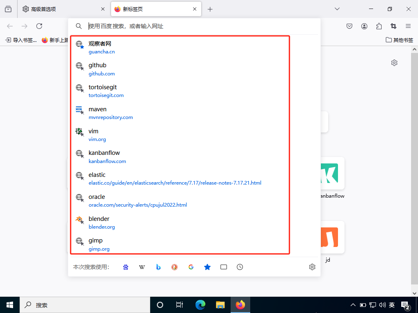Switch to 新标签页 tab
The height and width of the screenshot is (313, 418).
[x=156, y=9]
